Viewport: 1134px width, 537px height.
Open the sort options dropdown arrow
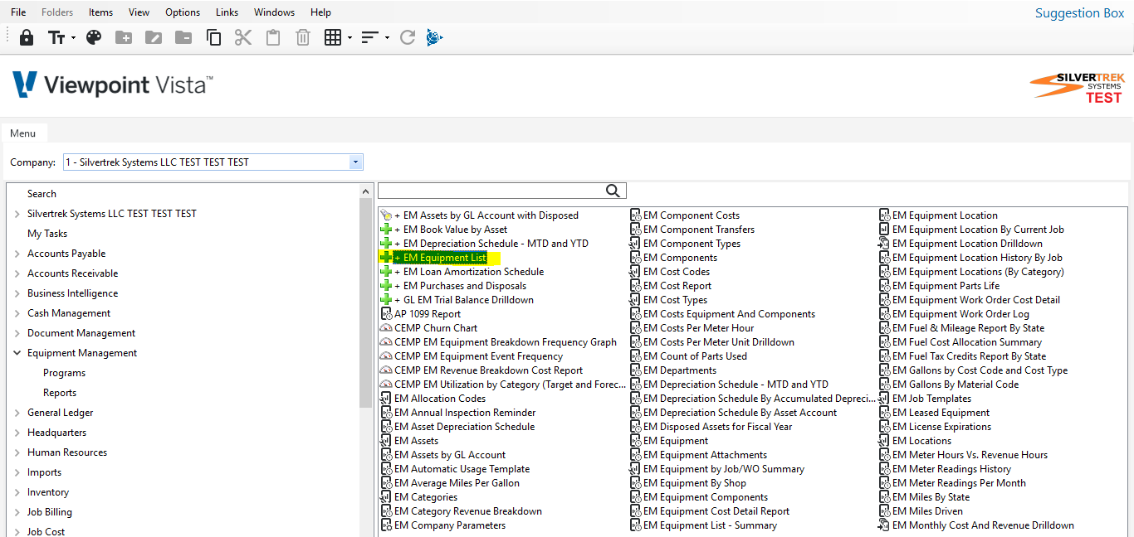tap(387, 38)
